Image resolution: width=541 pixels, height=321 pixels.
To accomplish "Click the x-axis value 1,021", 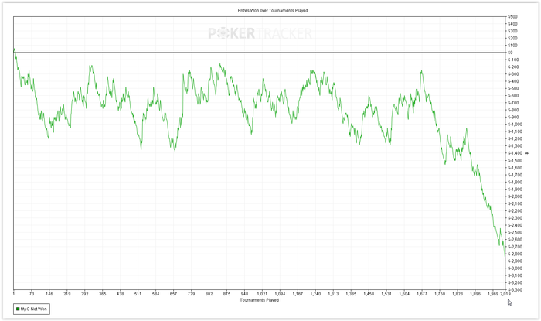I will tap(262, 294).
